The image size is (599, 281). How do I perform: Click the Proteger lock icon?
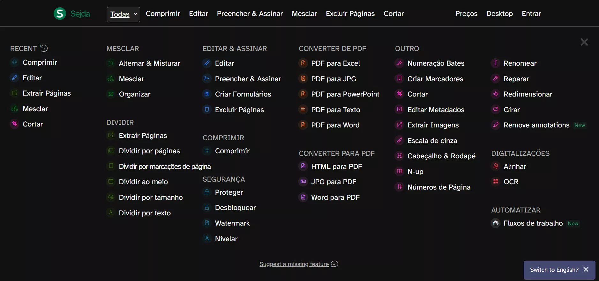coord(207,192)
